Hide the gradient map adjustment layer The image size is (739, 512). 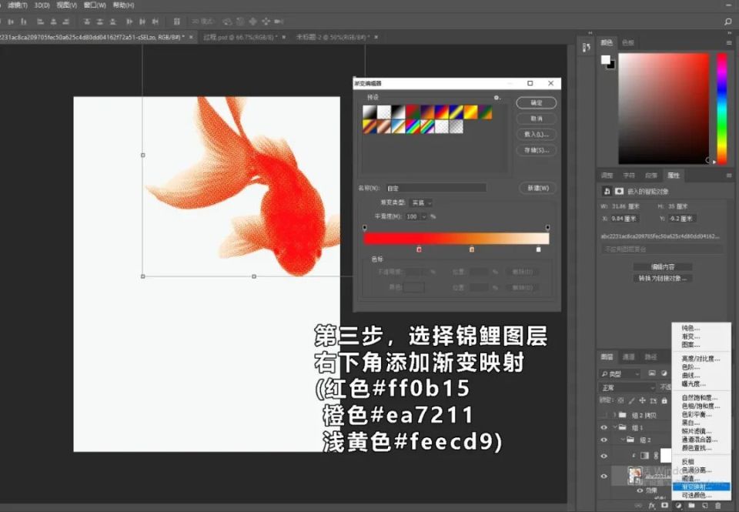point(604,456)
